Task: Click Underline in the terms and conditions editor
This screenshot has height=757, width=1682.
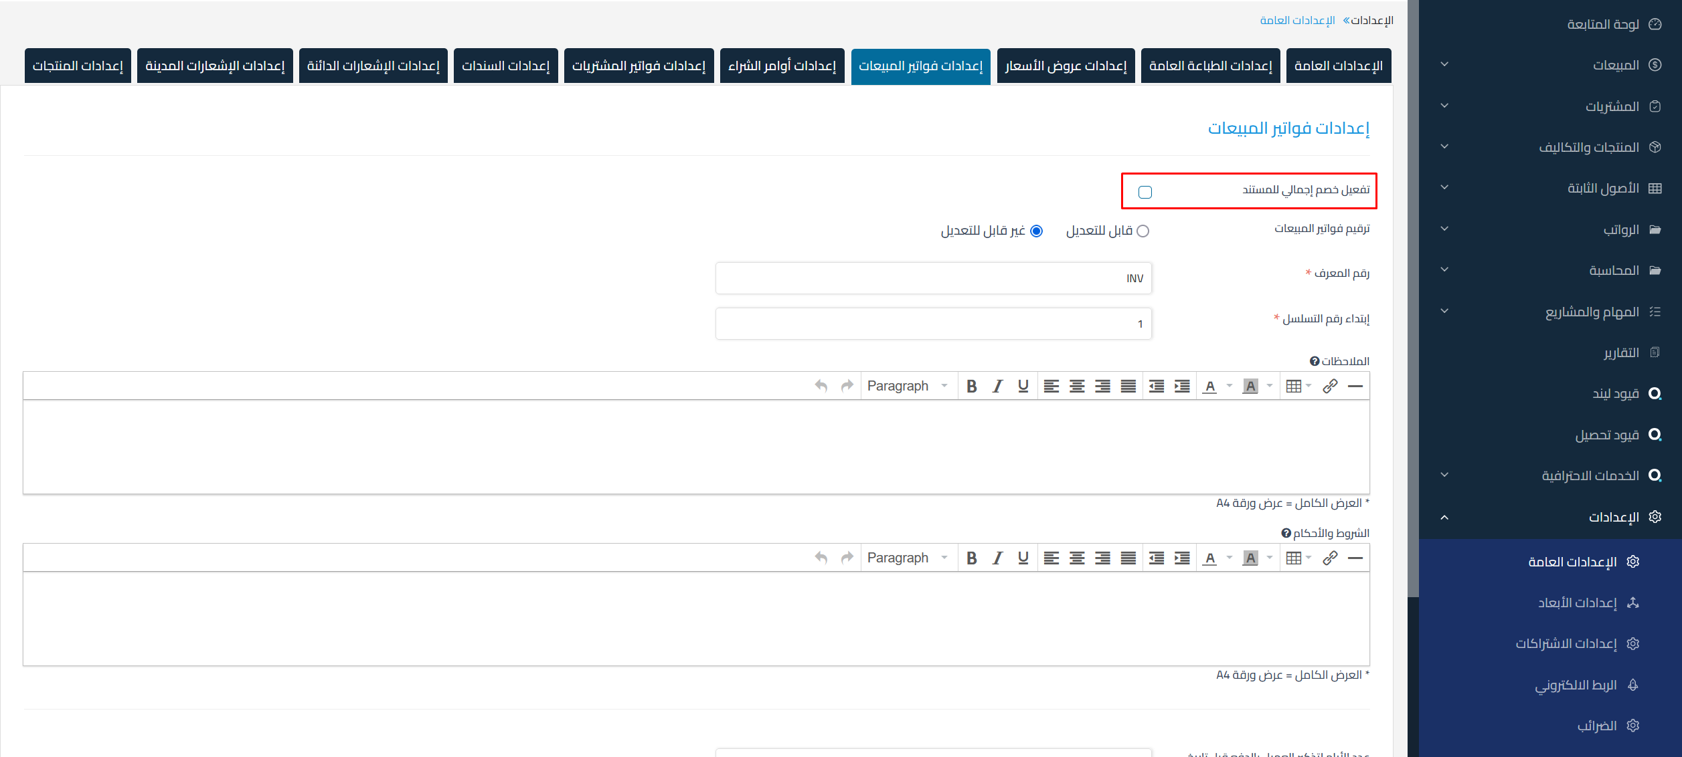Action: (x=1023, y=558)
